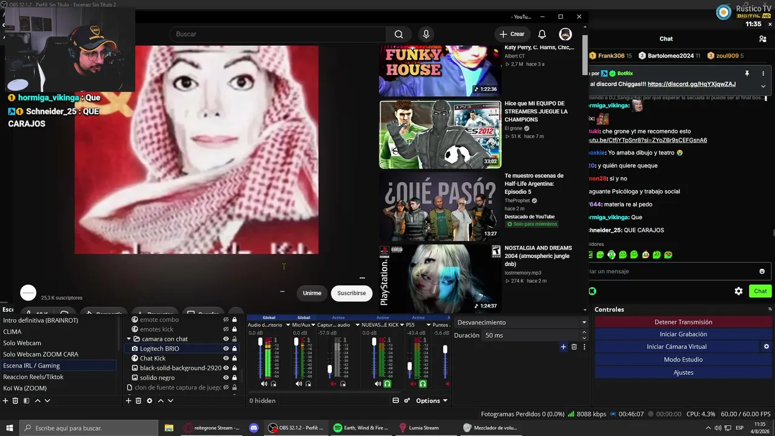Add a new scene with plus icon

(5, 401)
